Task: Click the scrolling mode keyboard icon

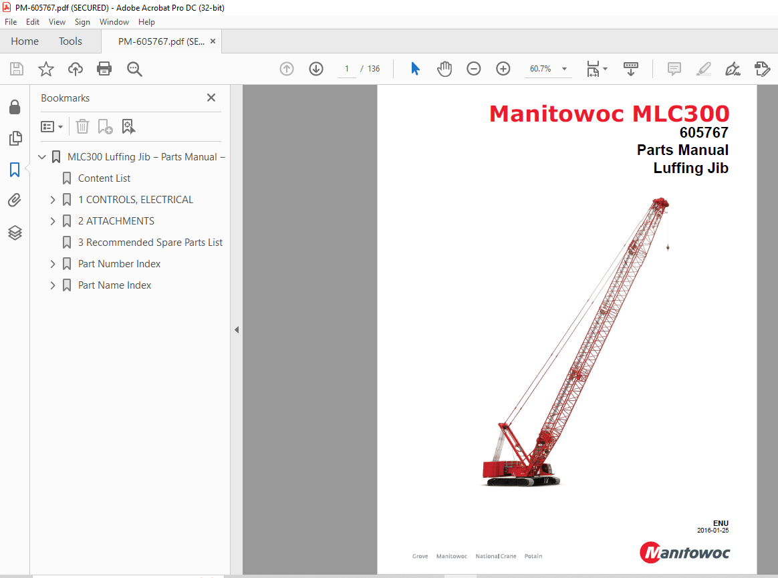Action: pyautogui.click(x=631, y=68)
